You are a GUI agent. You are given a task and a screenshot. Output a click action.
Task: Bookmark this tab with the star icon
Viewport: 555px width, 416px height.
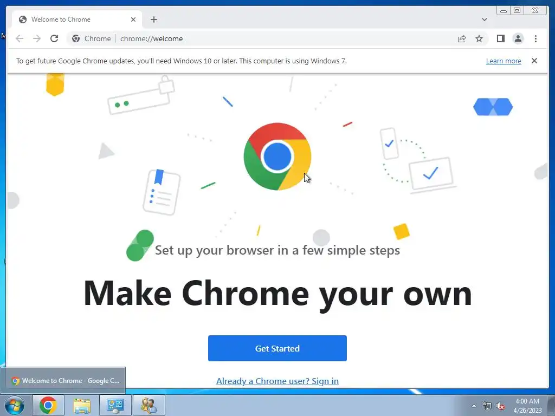479,38
